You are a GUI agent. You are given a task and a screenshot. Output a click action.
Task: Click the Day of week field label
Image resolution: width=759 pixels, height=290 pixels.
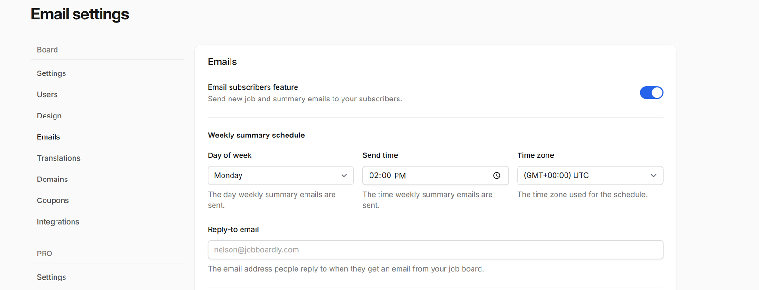point(230,155)
